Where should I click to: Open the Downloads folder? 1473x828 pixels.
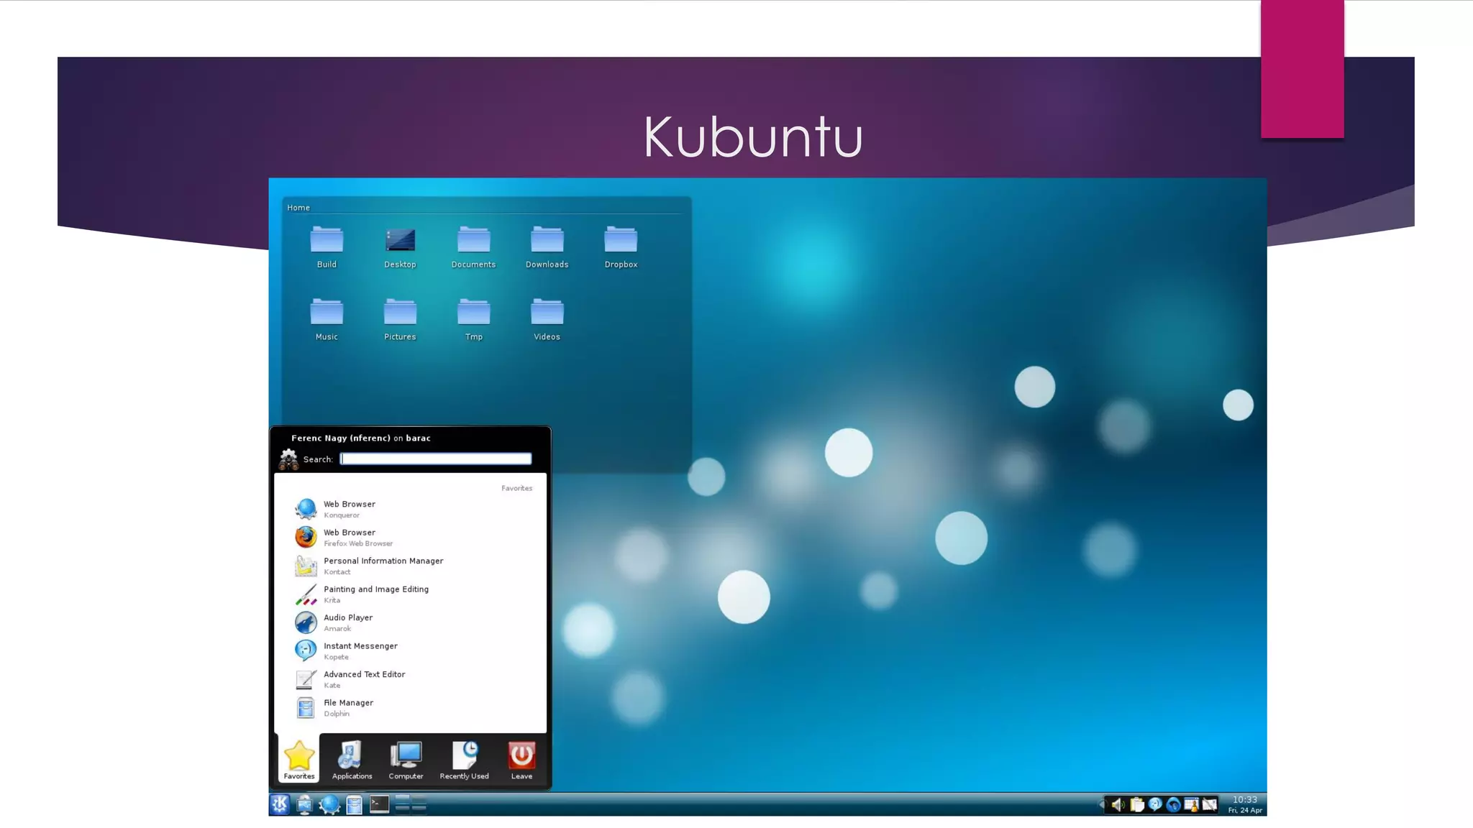547,247
